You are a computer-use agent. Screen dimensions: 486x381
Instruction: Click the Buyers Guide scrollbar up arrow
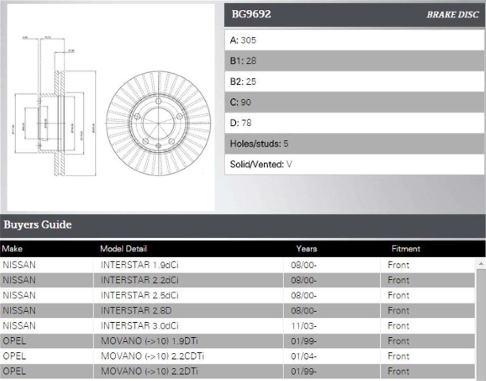[x=481, y=264]
